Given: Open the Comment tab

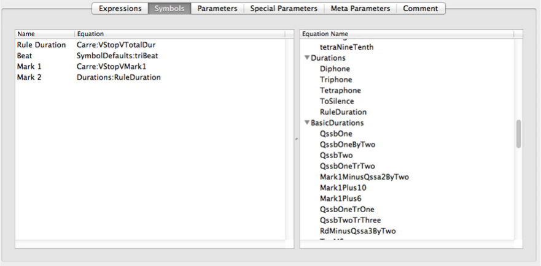Looking at the screenshot, I should [421, 9].
